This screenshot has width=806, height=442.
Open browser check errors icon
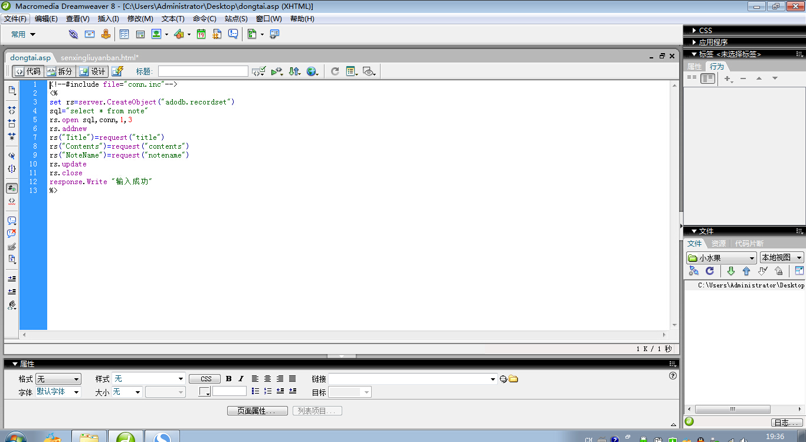click(258, 71)
